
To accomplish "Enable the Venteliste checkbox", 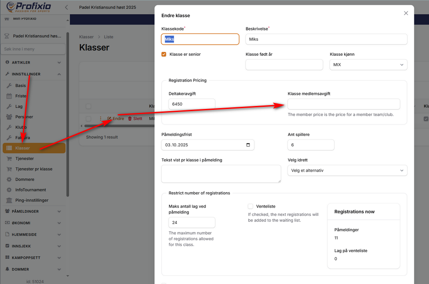I will tap(251, 206).
